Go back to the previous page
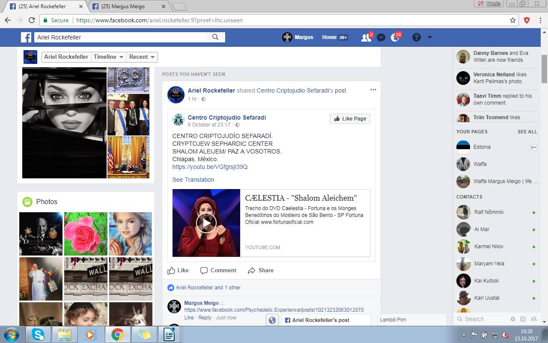This screenshot has width=548, height=343. [7, 20]
